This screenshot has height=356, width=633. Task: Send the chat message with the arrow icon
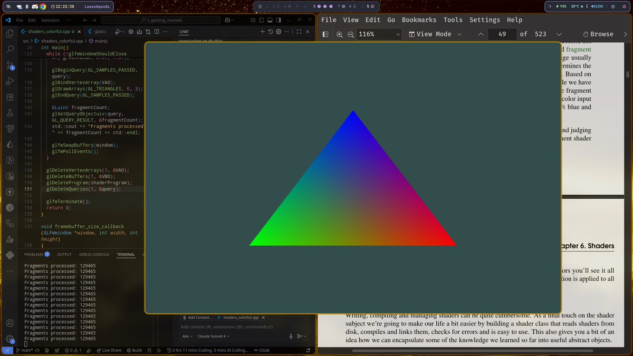(x=299, y=336)
